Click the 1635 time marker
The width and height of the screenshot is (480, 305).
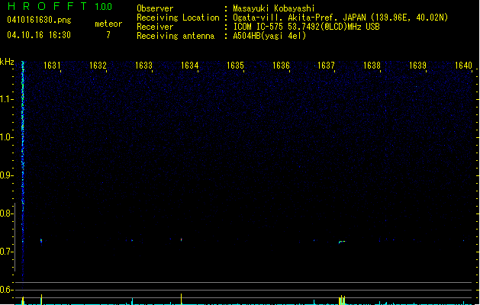235,66
